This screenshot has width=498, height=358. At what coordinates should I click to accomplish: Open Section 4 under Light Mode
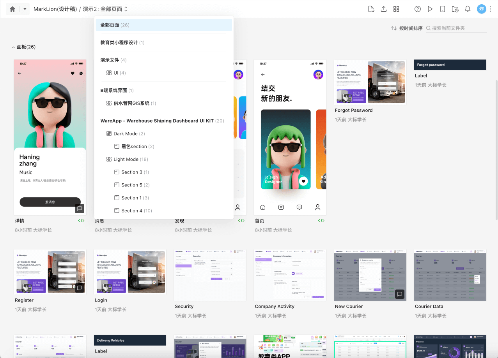click(131, 211)
